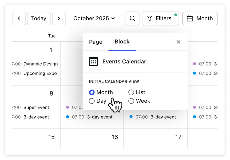Go to the next month arrow
The height and width of the screenshot is (160, 230).
(x=59, y=18)
